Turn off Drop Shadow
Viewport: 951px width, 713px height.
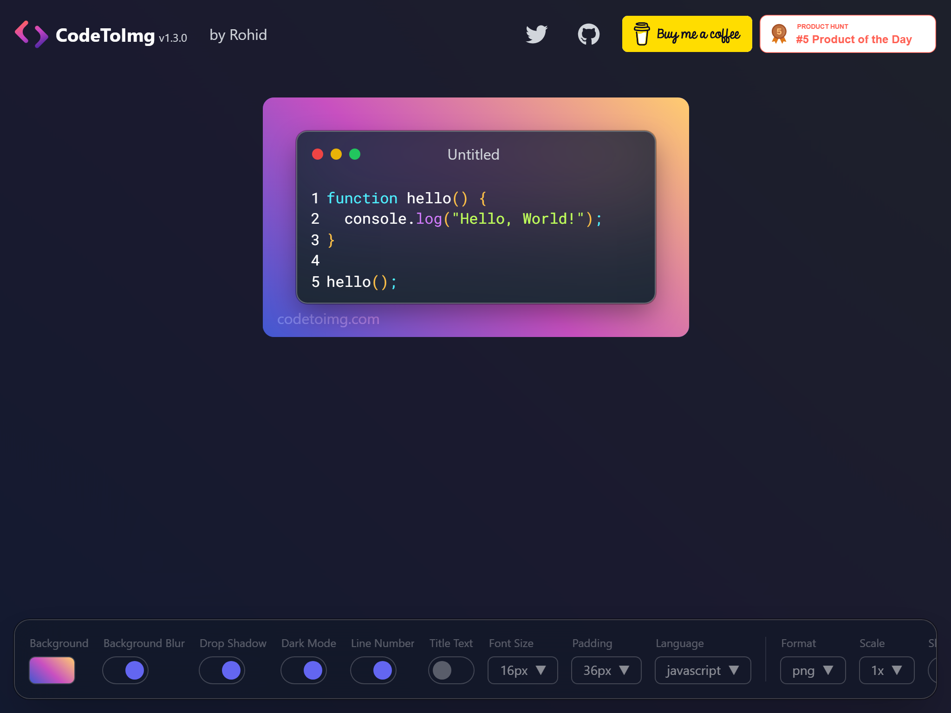tap(222, 670)
